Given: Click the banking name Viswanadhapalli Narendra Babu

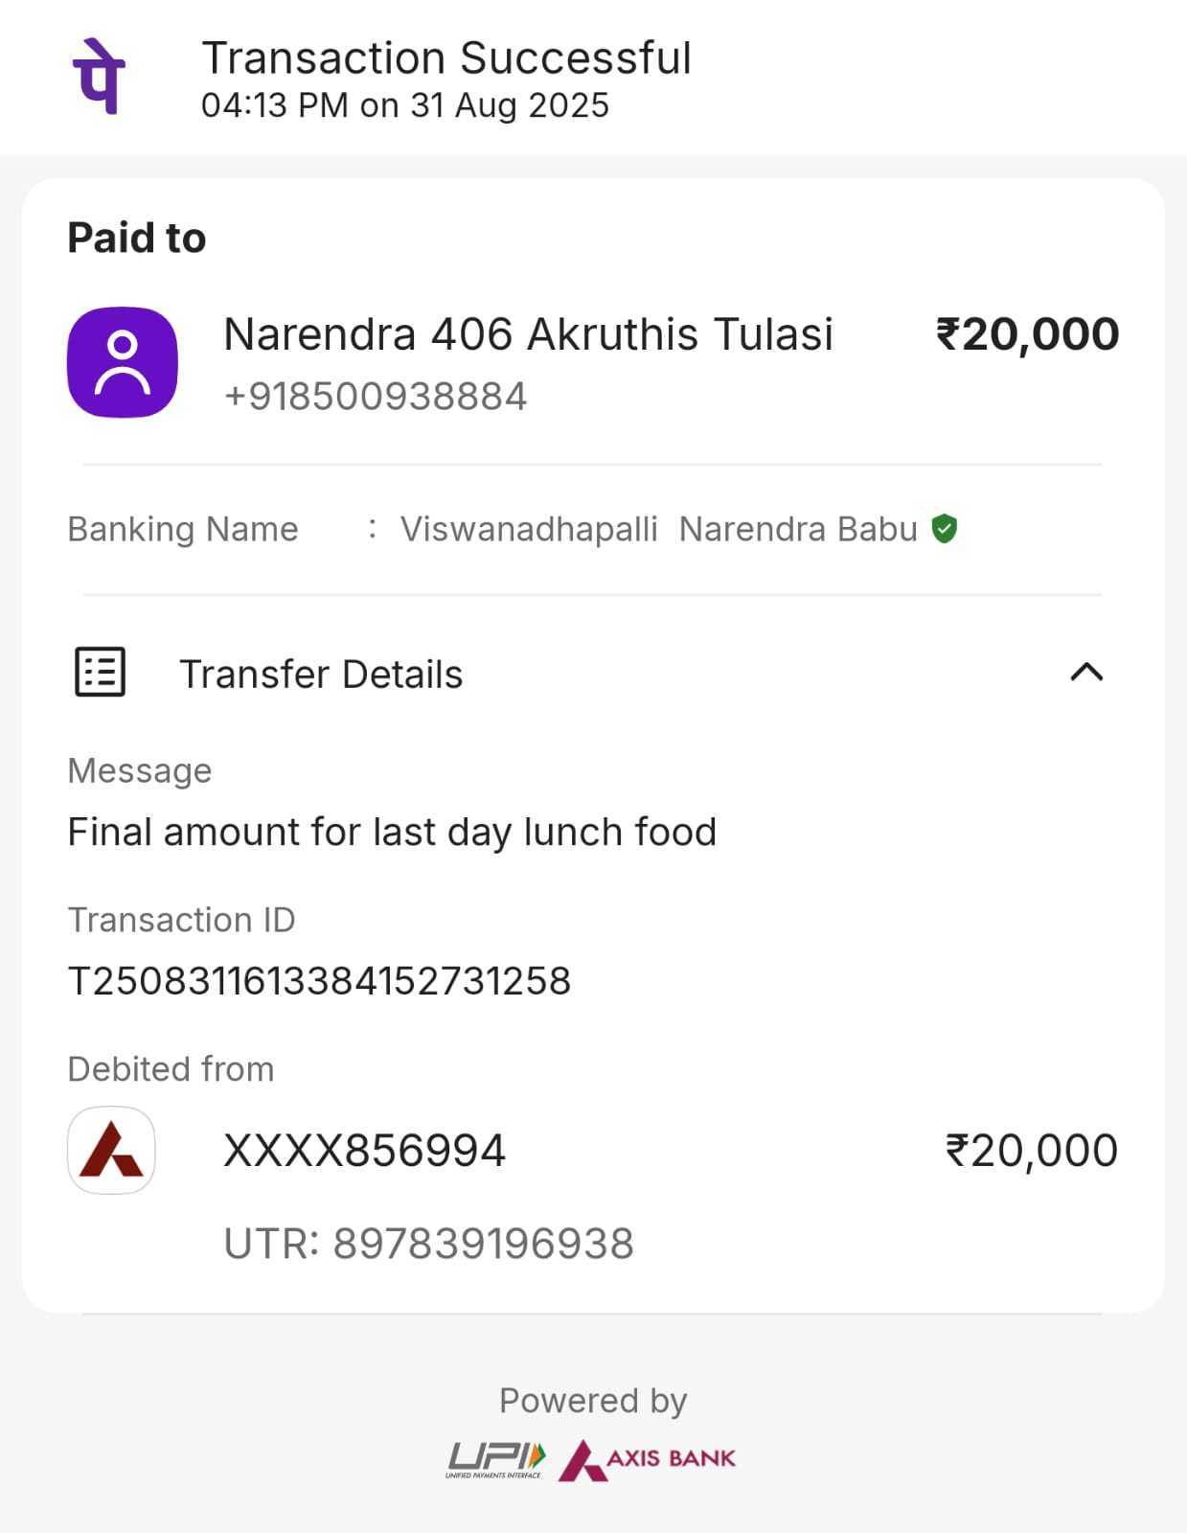Looking at the screenshot, I should point(659,529).
